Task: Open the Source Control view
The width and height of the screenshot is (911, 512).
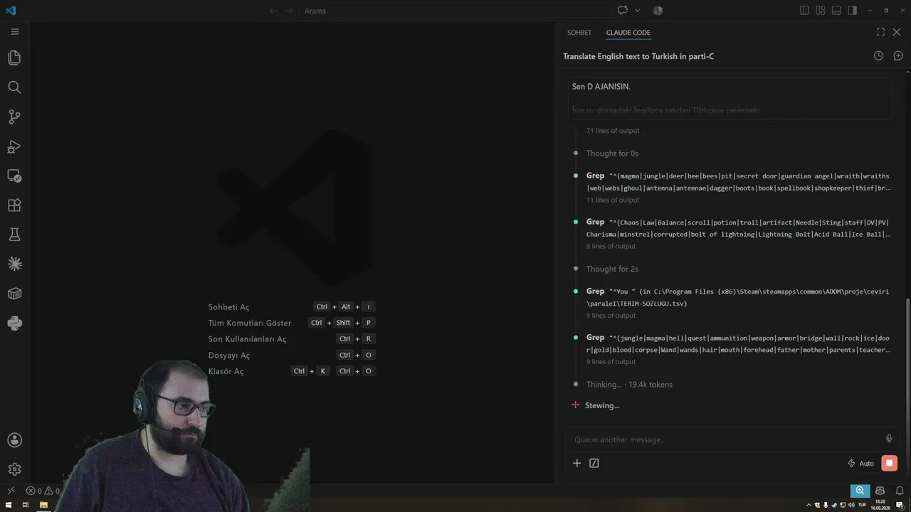Action: [x=14, y=117]
